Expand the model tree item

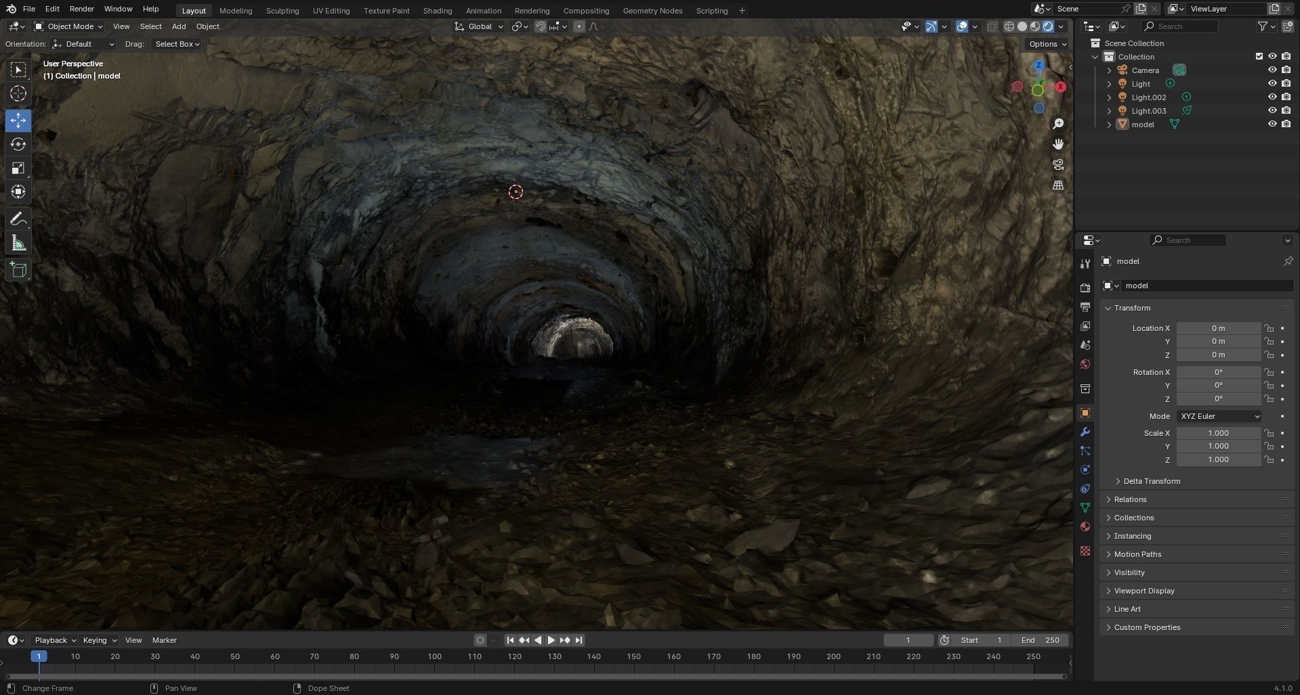click(x=1109, y=125)
